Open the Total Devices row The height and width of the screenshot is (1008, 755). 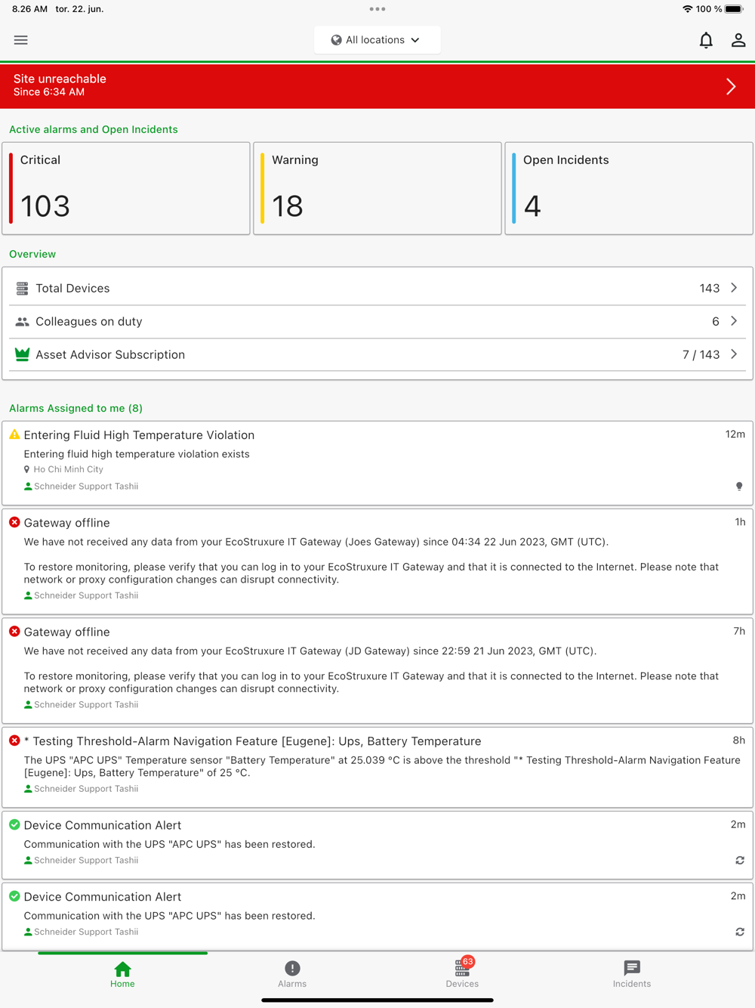377,288
